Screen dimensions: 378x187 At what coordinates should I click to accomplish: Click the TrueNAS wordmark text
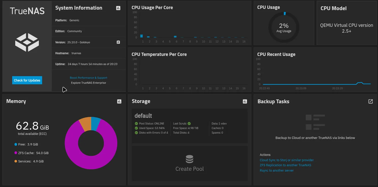27,11
